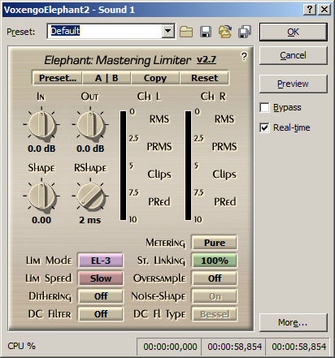Click Ch L PRMS readout label

[159, 147]
